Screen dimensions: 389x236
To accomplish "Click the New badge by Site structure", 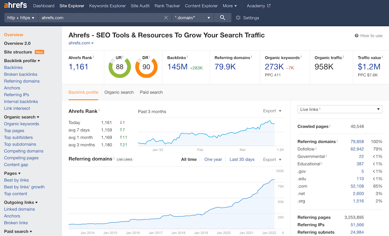I will (x=39, y=52).
